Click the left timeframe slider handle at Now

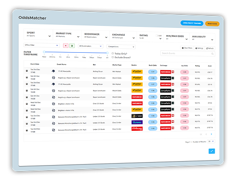44,52
